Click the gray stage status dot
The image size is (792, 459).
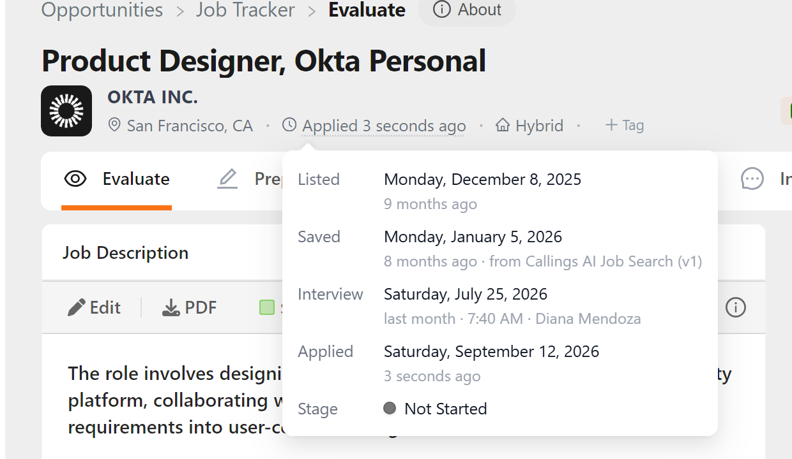point(390,408)
